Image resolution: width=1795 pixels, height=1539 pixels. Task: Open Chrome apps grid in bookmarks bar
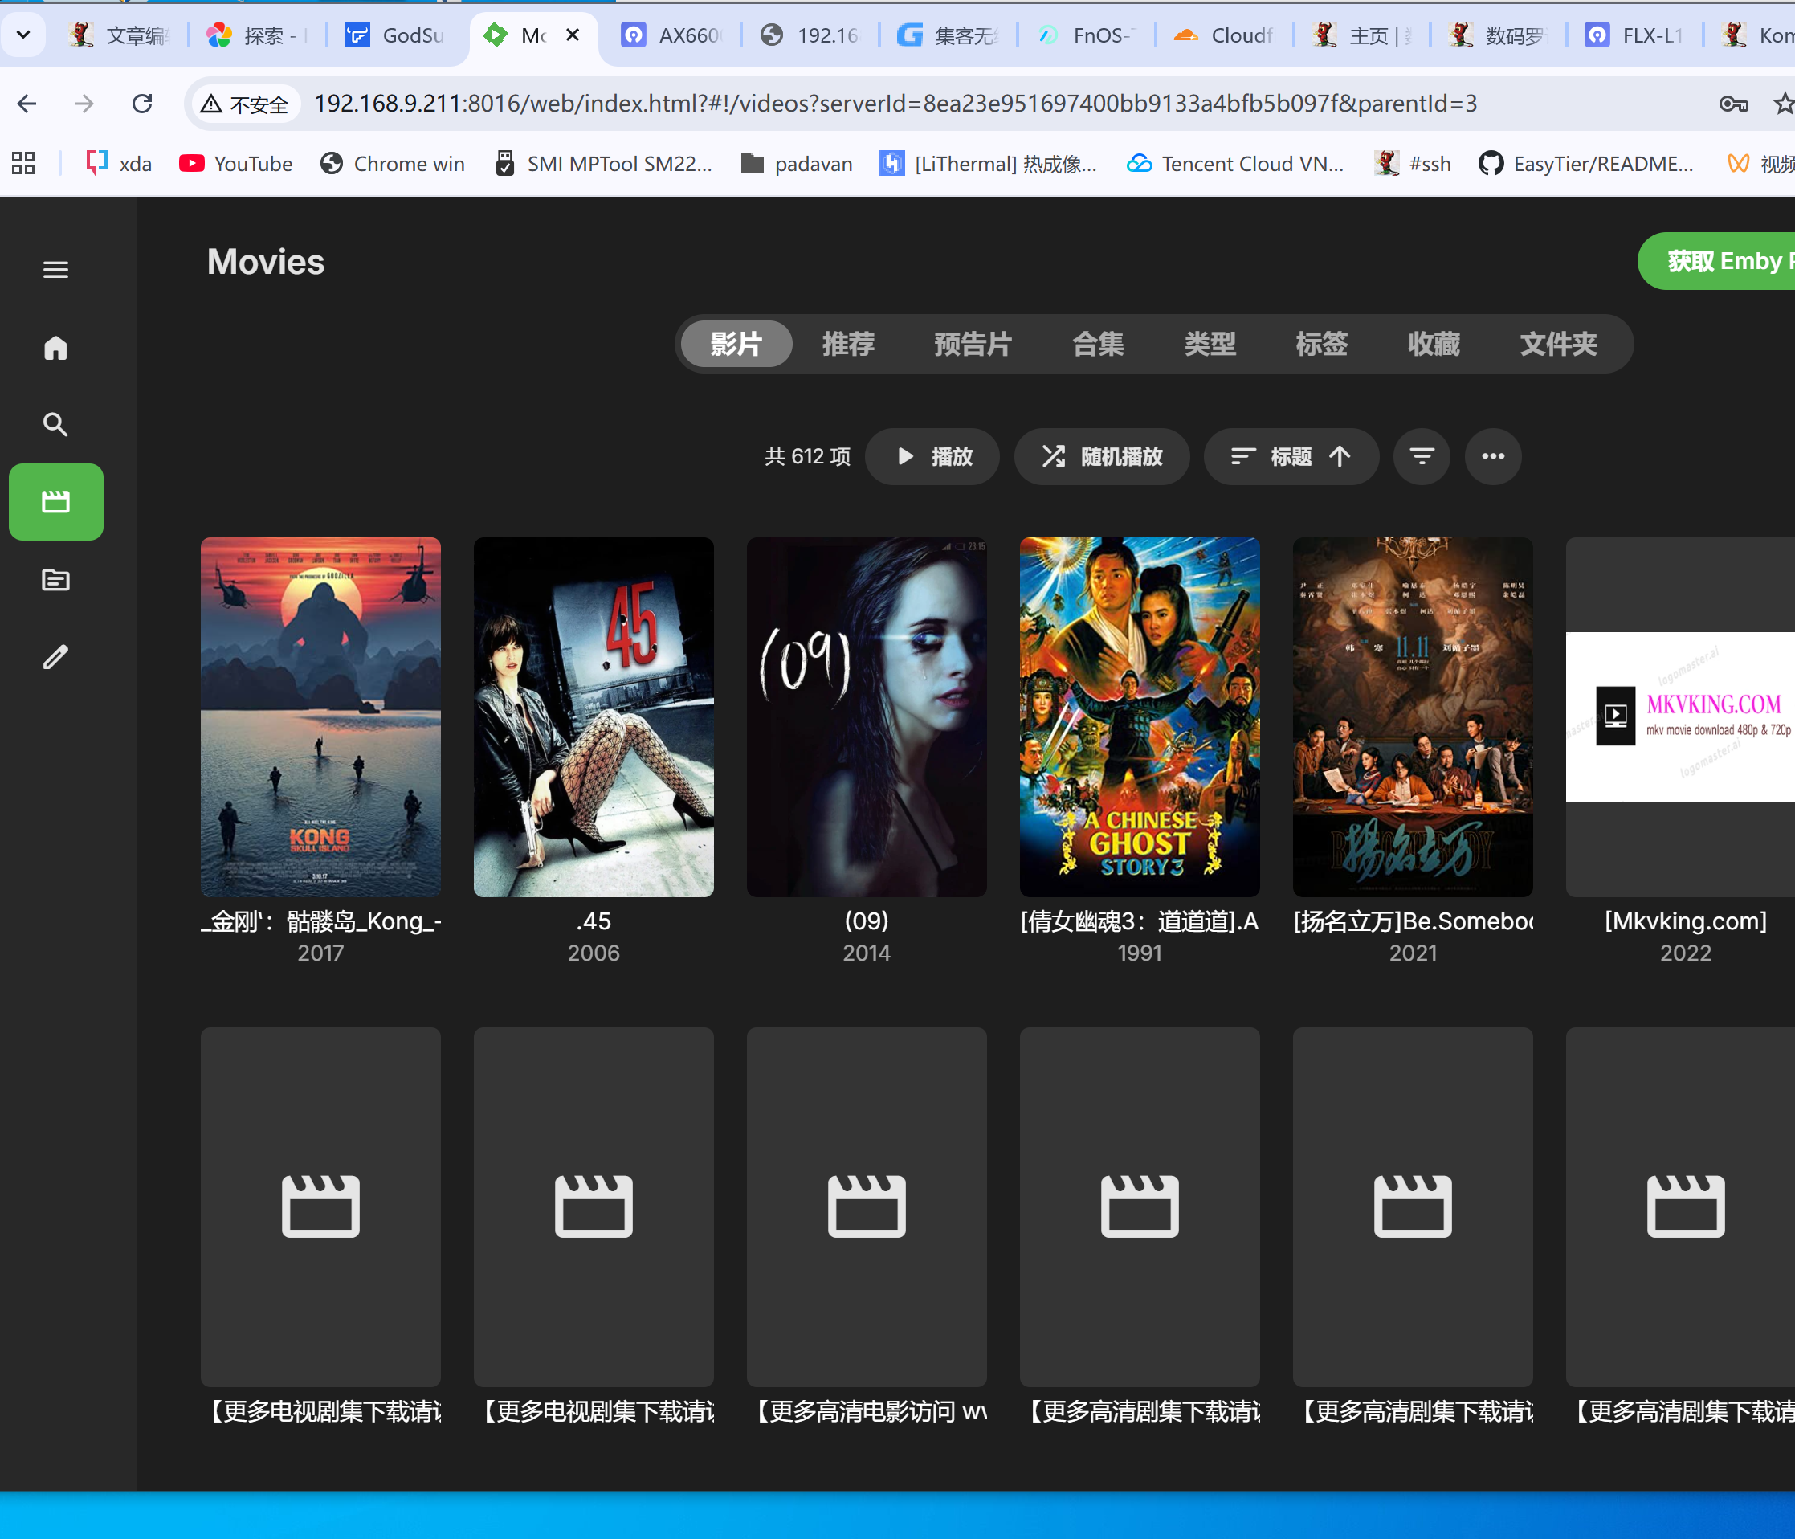tap(23, 163)
